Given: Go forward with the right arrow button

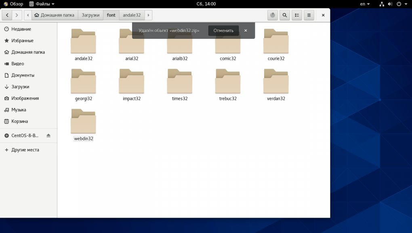Looking at the screenshot, I should click(x=17, y=15).
